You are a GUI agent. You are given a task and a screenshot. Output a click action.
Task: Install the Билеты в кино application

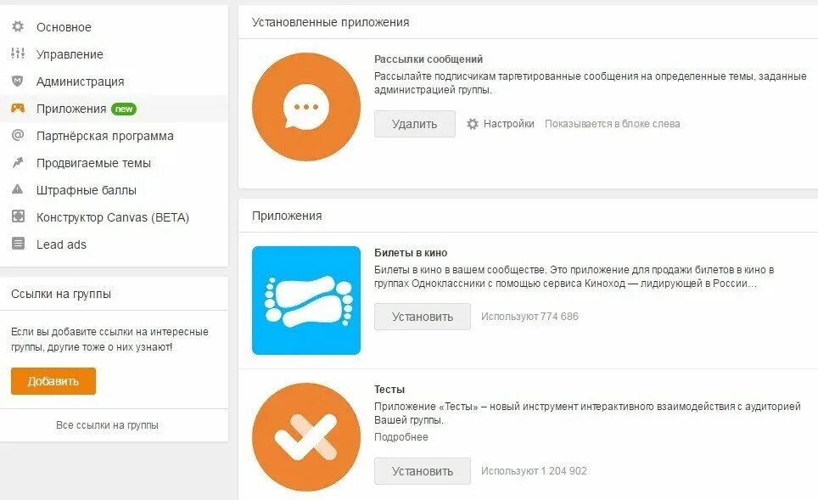click(422, 317)
